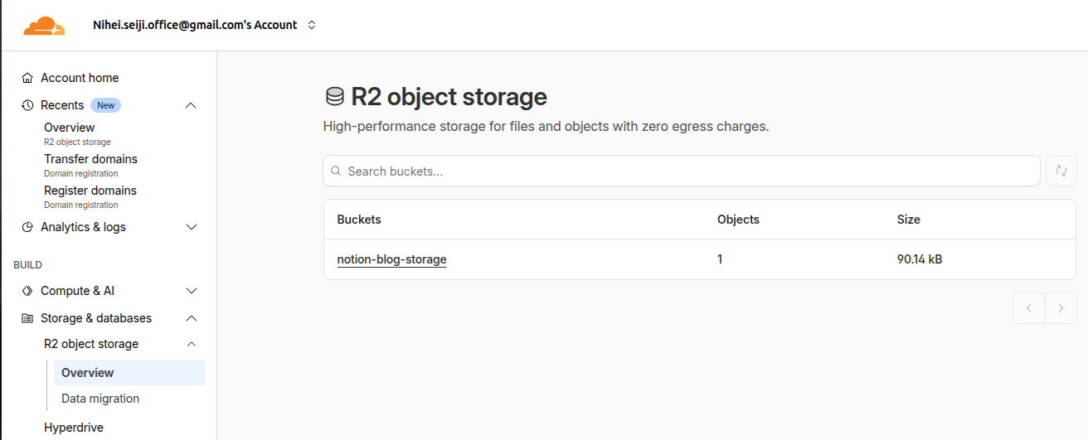Click the Storage & databases icon
This screenshot has width=1088, height=440.
(27, 318)
